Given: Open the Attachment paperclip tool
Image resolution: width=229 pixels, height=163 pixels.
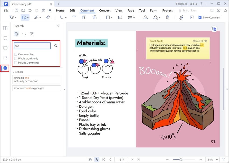Looking at the screenshot, I should [181, 17].
